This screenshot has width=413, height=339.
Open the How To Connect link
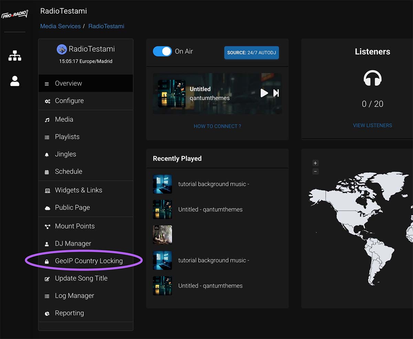217,126
